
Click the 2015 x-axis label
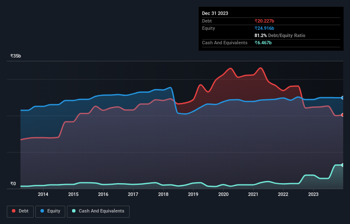pyautogui.click(x=73, y=194)
